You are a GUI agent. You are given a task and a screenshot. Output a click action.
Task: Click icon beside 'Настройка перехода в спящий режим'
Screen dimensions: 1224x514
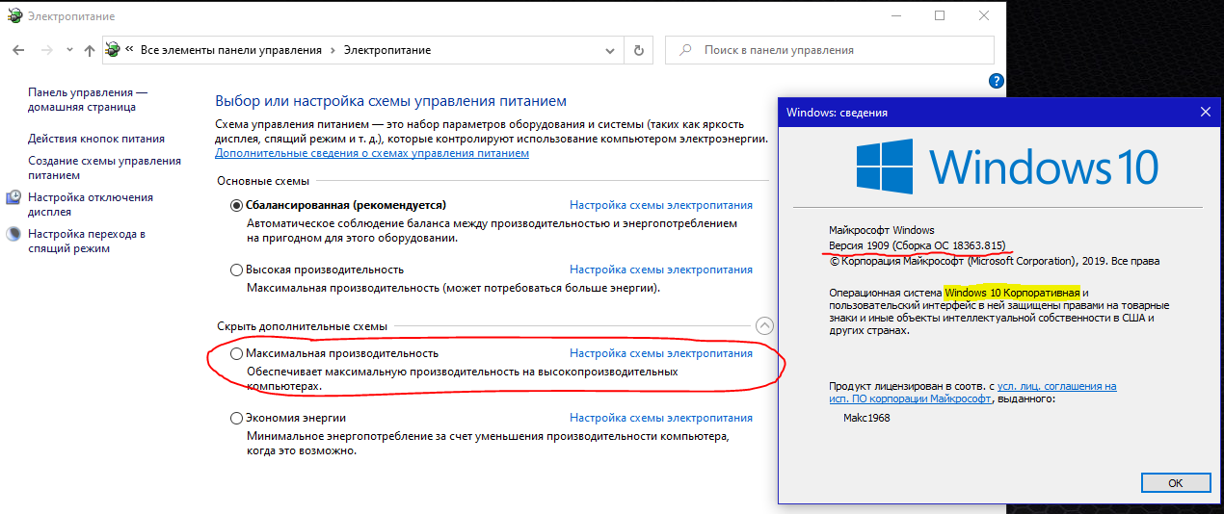pyautogui.click(x=13, y=233)
